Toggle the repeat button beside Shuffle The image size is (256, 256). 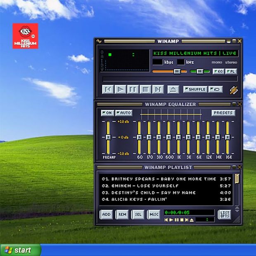click(216, 89)
